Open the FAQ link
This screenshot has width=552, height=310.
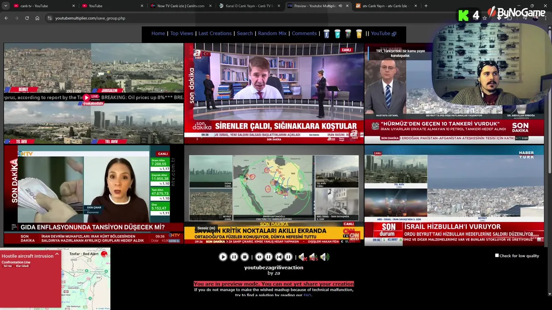pyautogui.click(x=307, y=295)
